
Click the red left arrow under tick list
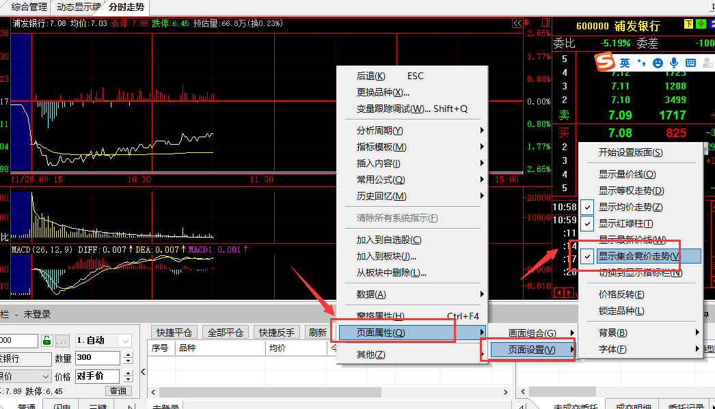[x=558, y=292]
